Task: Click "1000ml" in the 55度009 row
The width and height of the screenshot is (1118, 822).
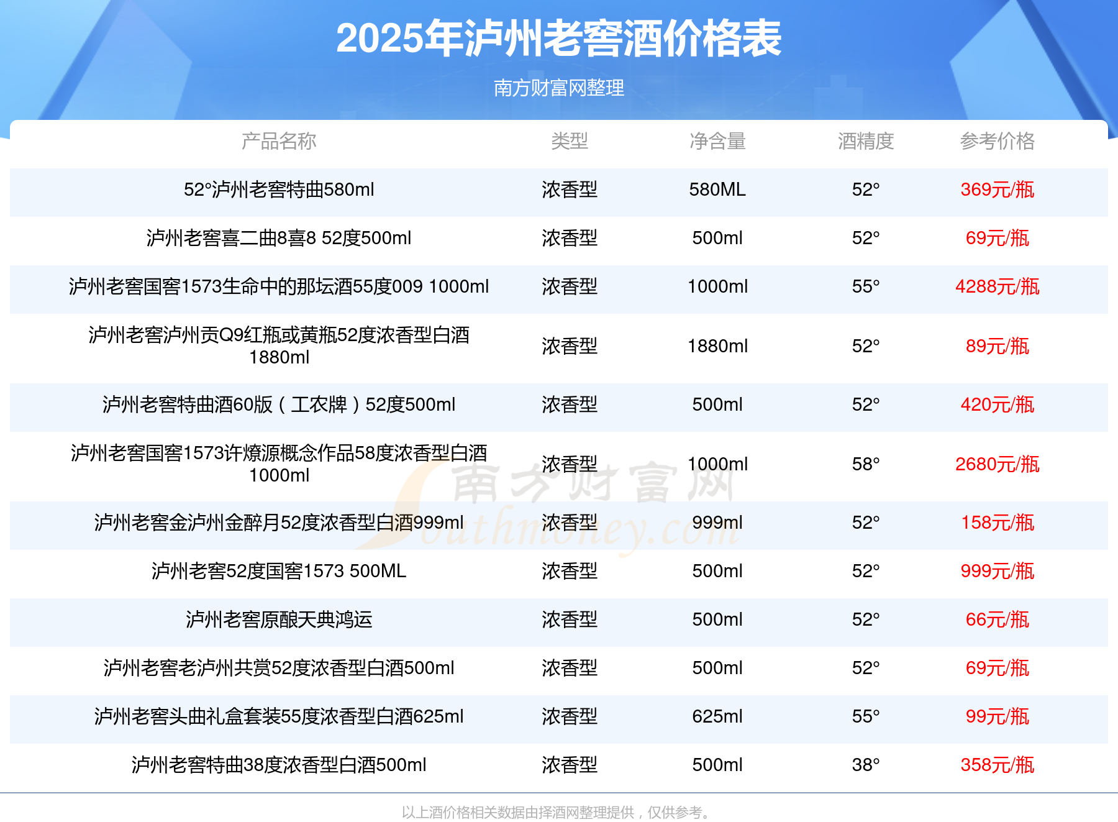Action: (x=717, y=286)
